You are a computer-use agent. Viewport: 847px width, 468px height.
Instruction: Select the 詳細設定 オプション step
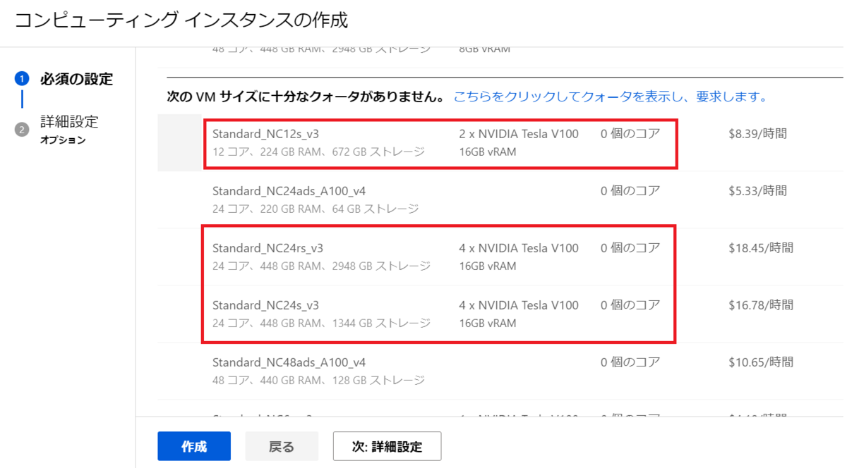[69, 129]
